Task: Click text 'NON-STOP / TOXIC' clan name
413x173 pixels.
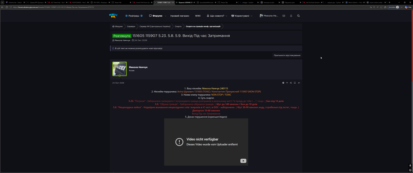Action: click(221, 95)
